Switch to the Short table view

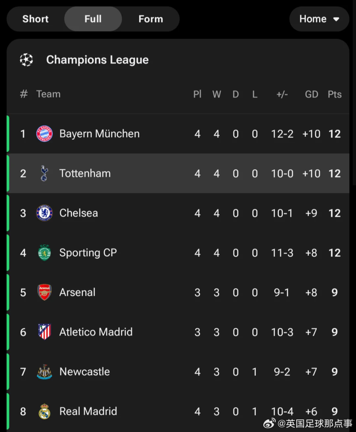[36, 19]
